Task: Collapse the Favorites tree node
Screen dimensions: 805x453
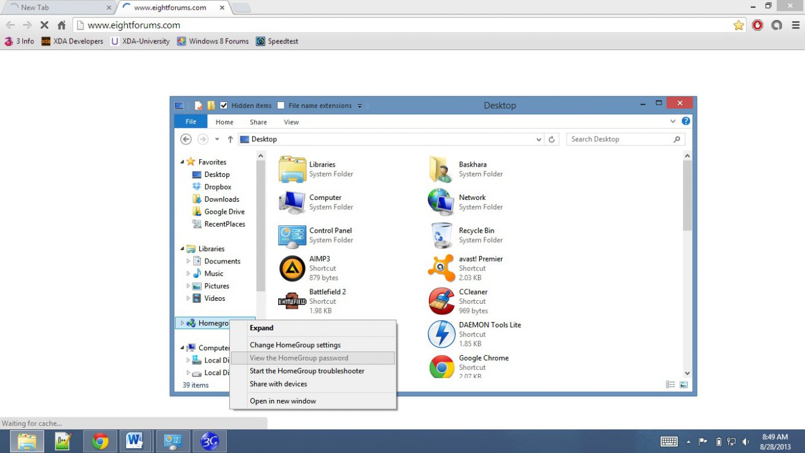Action: tap(182, 162)
